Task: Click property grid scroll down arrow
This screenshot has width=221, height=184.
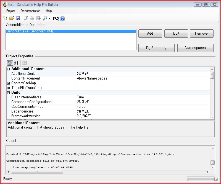Action: 212,117
